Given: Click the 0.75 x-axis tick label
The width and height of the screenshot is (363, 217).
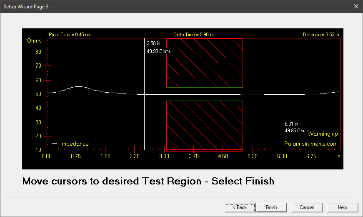Looking at the screenshot, I should [76, 156].
